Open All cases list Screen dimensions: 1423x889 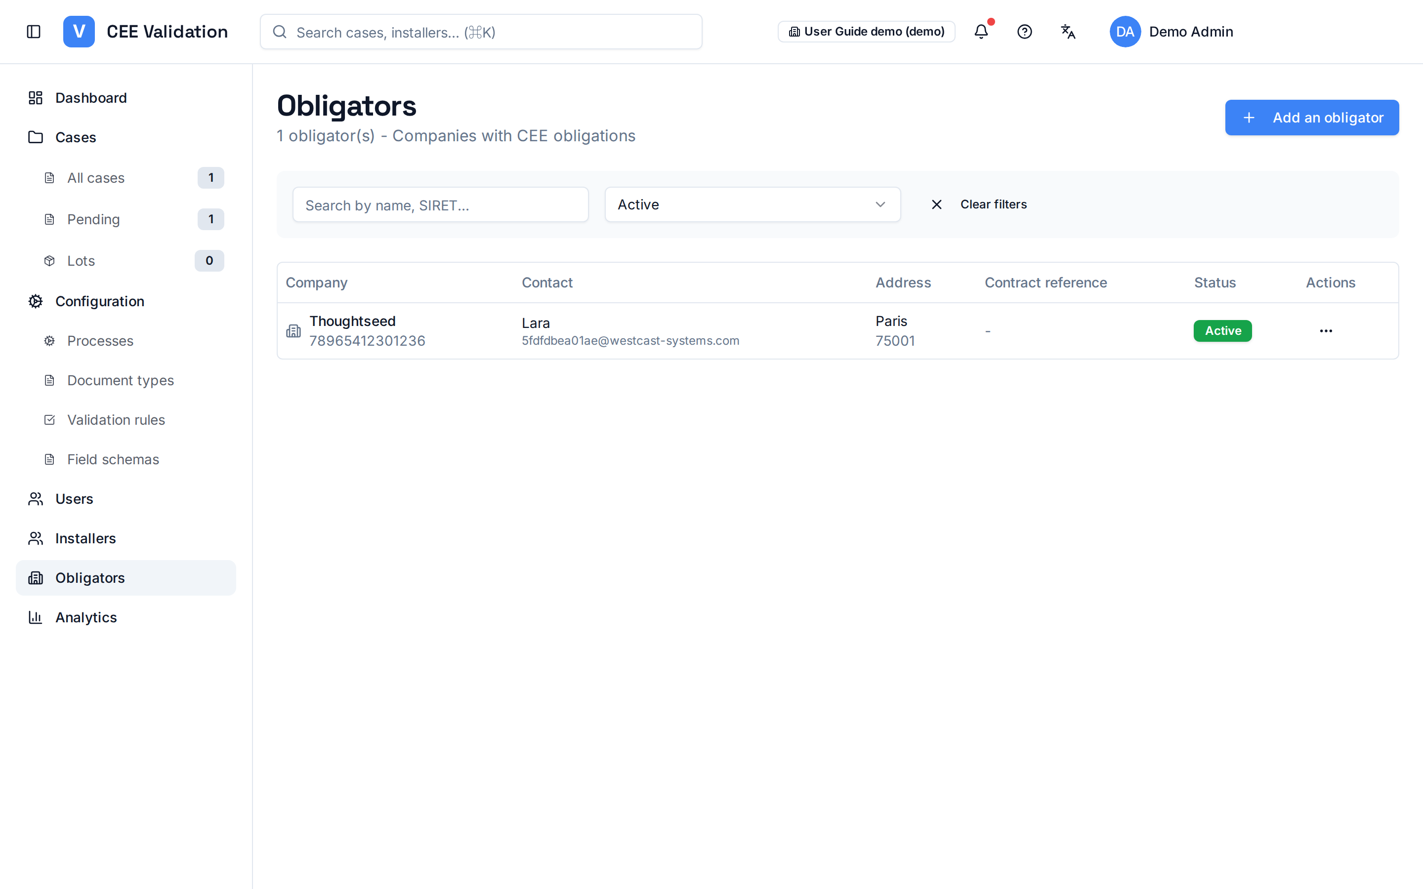click(x=134, y=178)
